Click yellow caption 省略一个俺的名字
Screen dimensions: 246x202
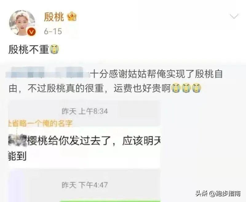point(41,123)
